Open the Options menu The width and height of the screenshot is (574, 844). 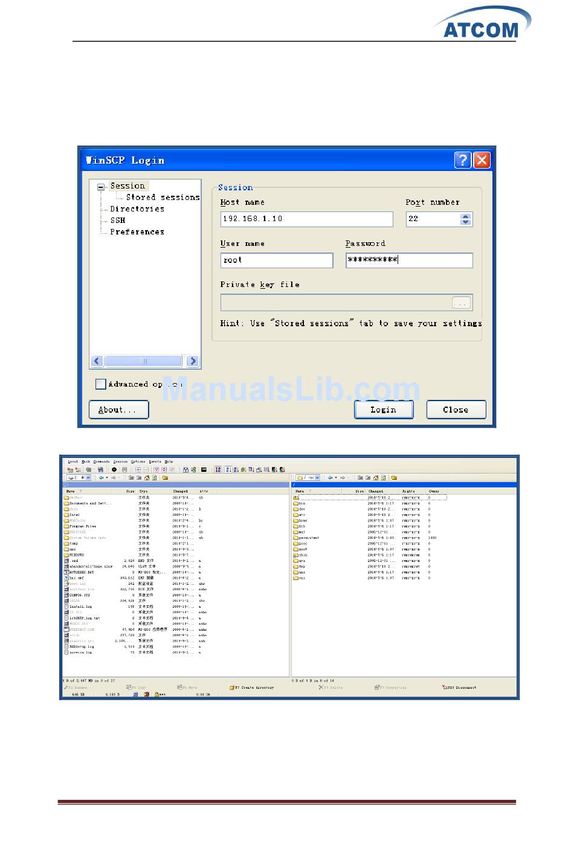coord(138,462)
